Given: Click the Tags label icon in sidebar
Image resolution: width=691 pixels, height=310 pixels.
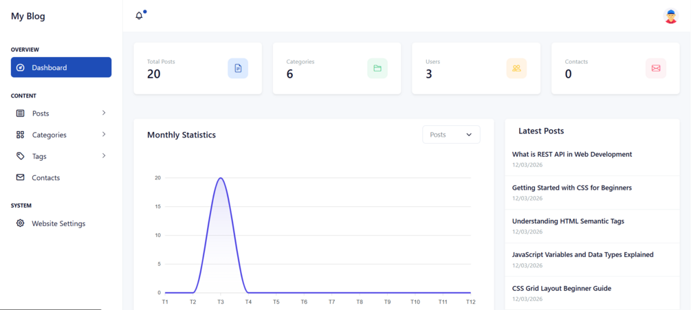Looking at the screenshot, I should [20, 156].
